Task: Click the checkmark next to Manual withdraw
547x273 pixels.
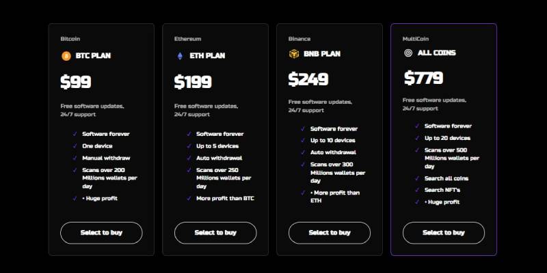Action: pyautogui.click(x=75, y=158)
